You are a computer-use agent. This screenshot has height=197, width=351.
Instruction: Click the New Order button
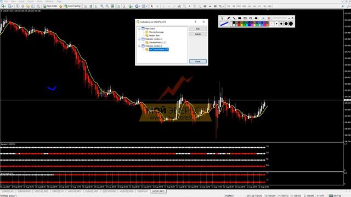50,6
